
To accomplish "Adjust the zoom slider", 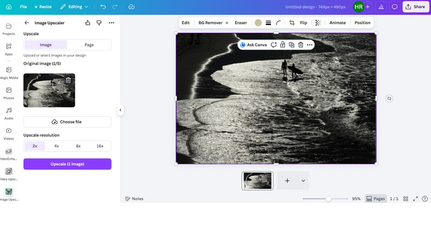I will [x=328, y=199].
